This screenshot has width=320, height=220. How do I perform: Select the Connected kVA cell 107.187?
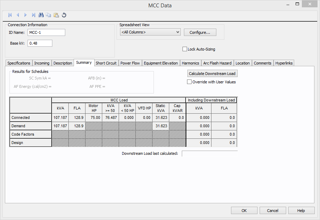[x=60, y=117]
